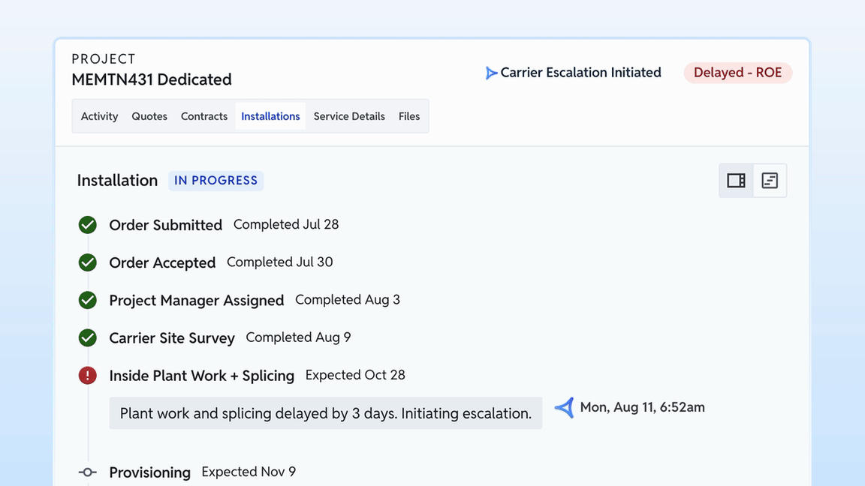Select the Installations tab
The height and width of the screenshot is (486, 865).
270,116
